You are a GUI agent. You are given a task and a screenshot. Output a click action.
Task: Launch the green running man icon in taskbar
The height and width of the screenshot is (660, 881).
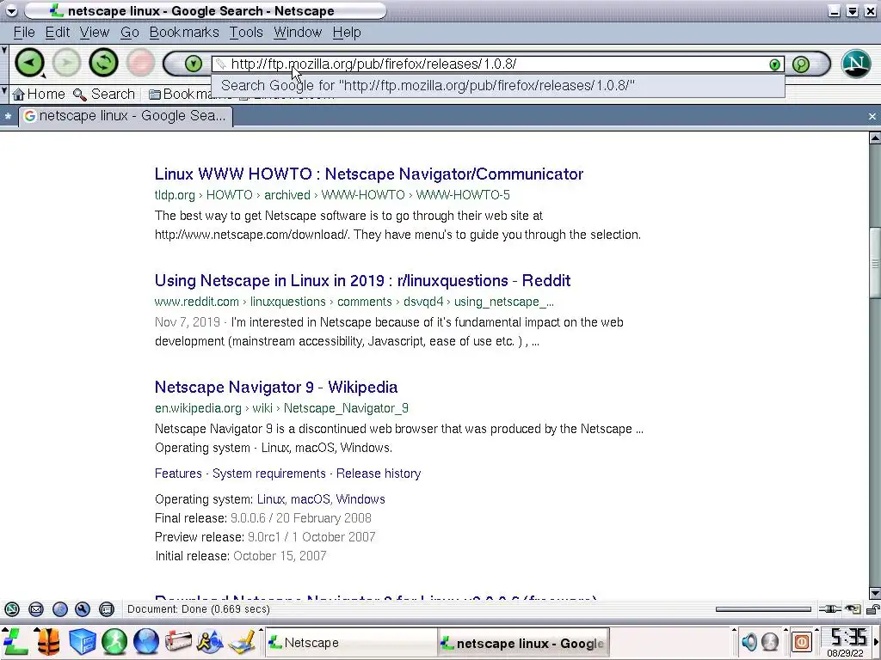click(x=114, y=641)
